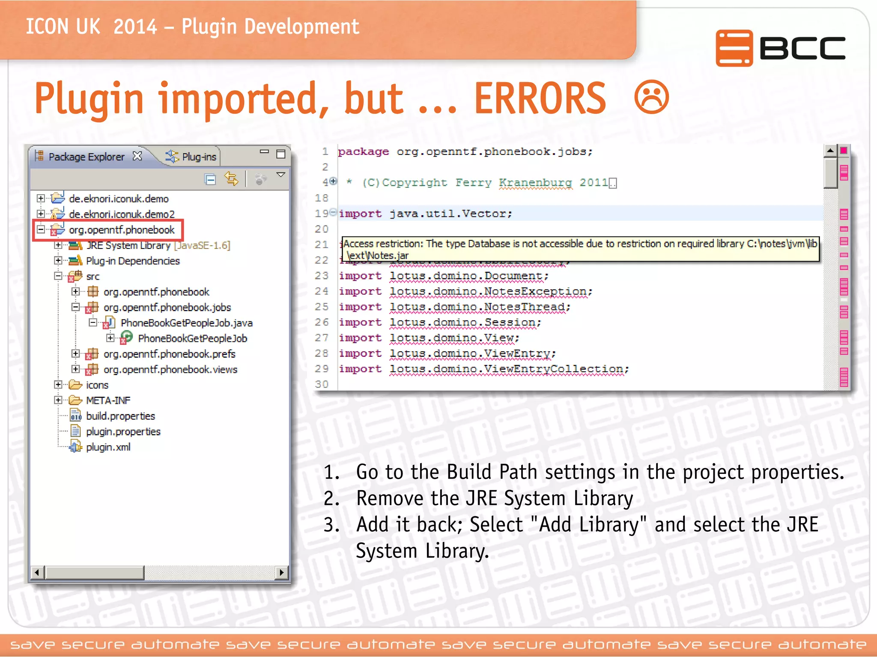
Task: Select the org.openntf.phonebook.views package label
Action: tap(170, 370)
